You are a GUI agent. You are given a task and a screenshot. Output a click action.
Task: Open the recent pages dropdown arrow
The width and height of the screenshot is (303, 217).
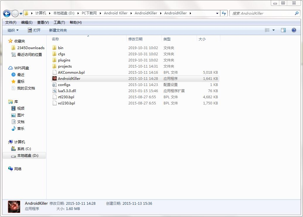(21, 13)
